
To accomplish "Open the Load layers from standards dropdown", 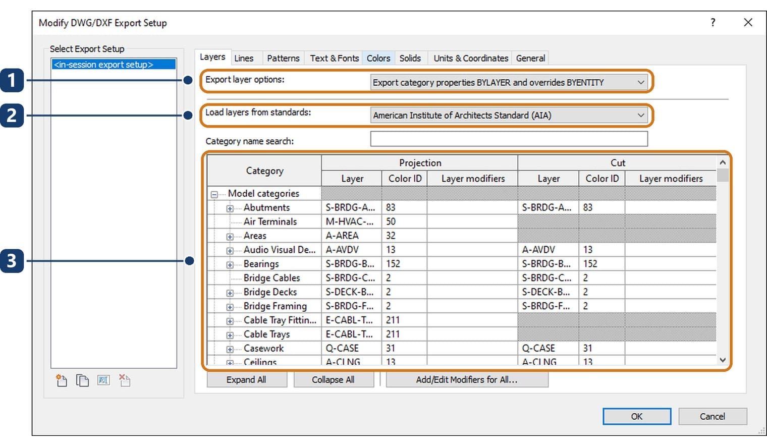I will click(x=509, y=115).
